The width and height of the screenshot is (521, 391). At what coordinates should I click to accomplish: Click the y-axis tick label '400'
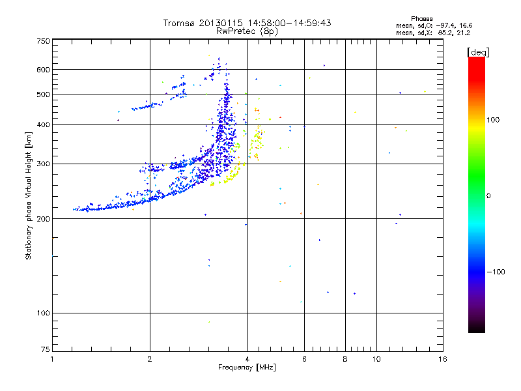point(43,125)
